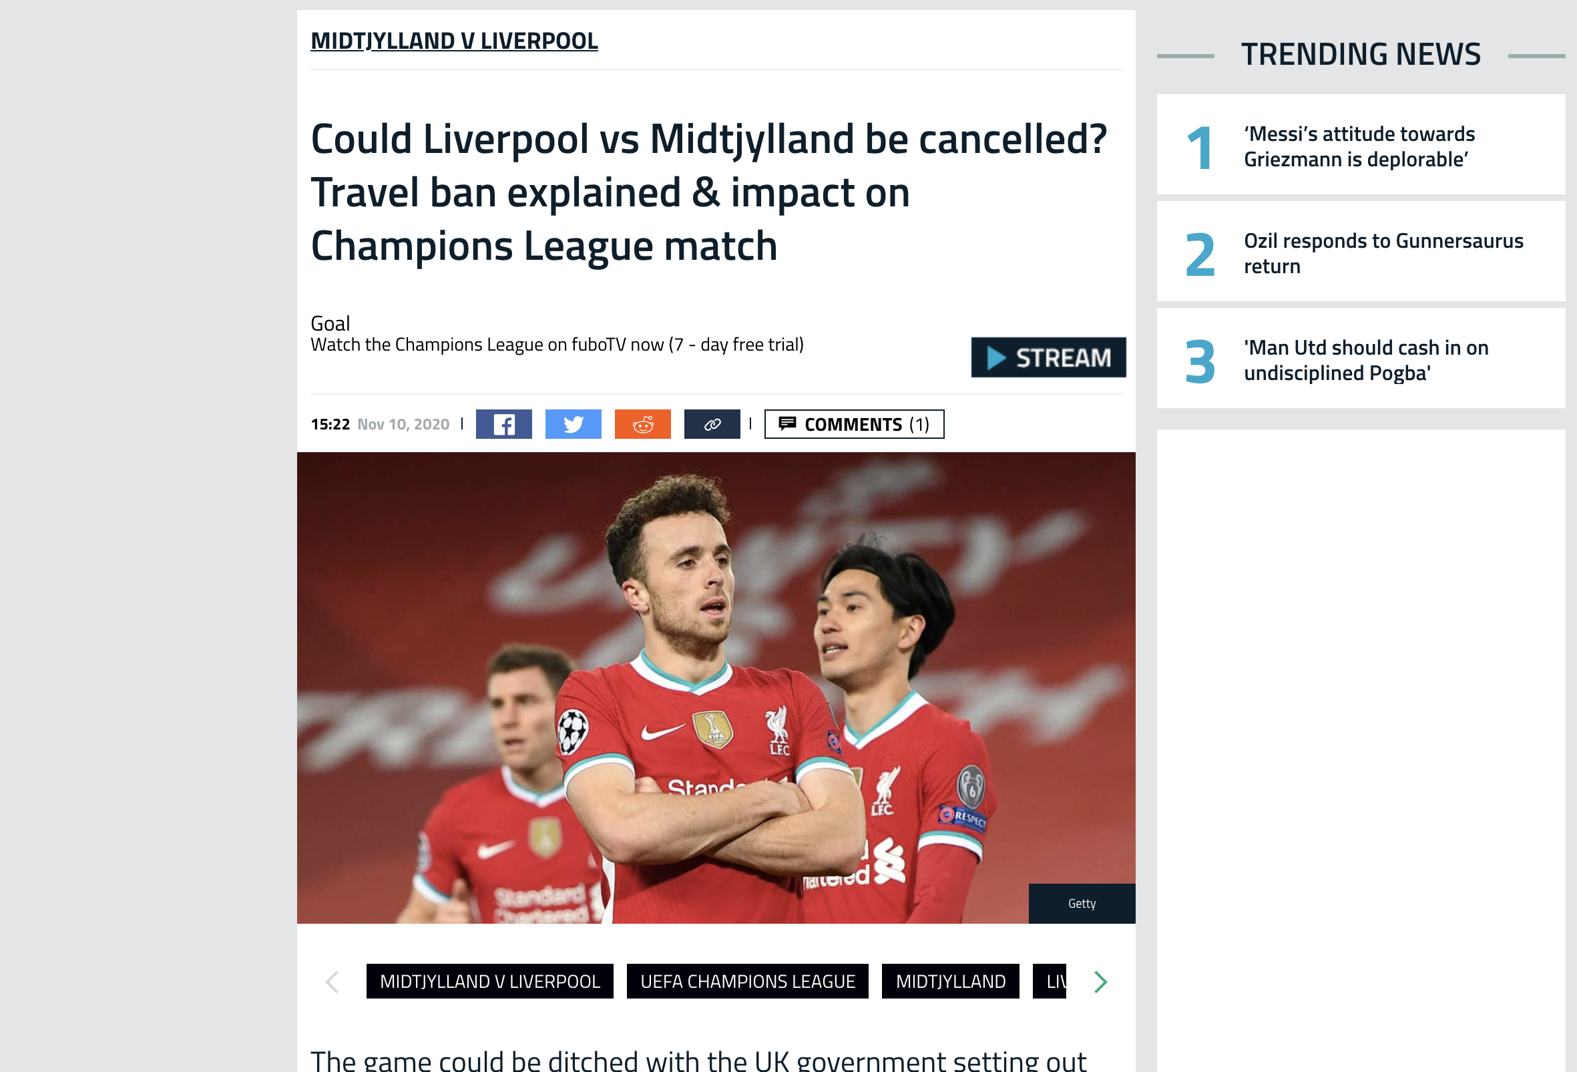Open the Man Utd should cash in on Pogba story
Screen dimensions: 1577x1072
coord(1366,360)
